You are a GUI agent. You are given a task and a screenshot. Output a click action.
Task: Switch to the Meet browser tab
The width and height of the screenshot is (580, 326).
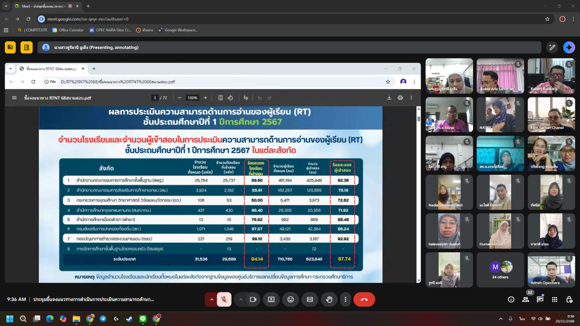click(x=43, y=6)
